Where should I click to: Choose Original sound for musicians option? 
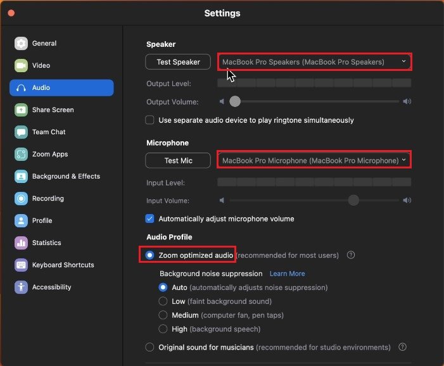(150, 347)
